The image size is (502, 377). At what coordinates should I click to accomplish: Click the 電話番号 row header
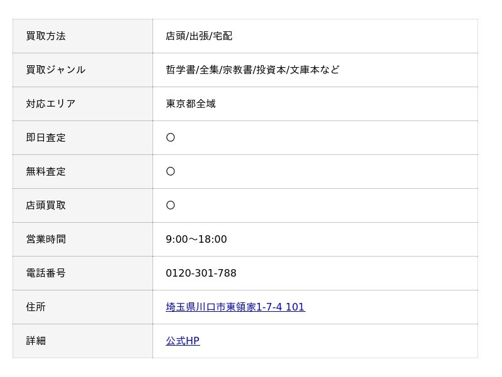46,273
